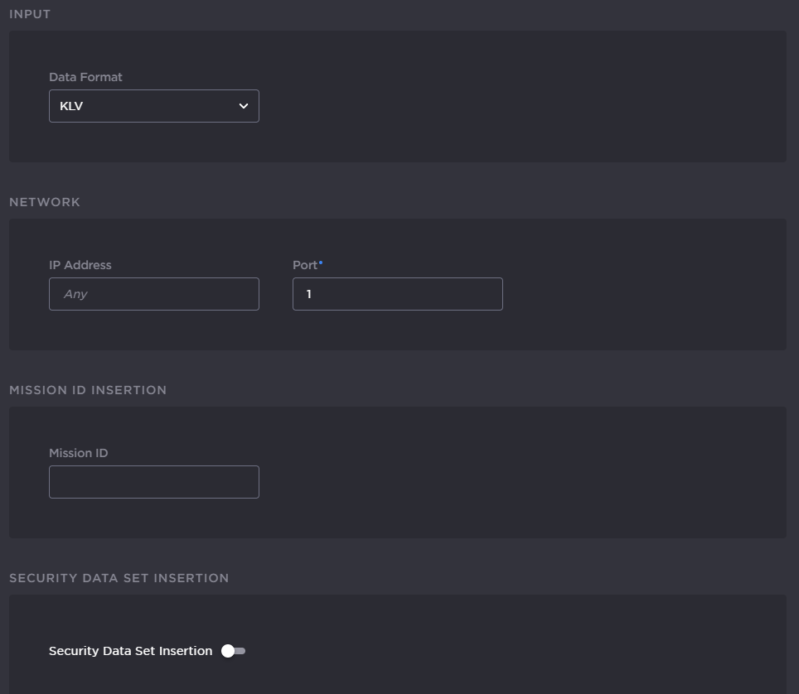Click the chevron arrow in the KLV combo box

244,106
